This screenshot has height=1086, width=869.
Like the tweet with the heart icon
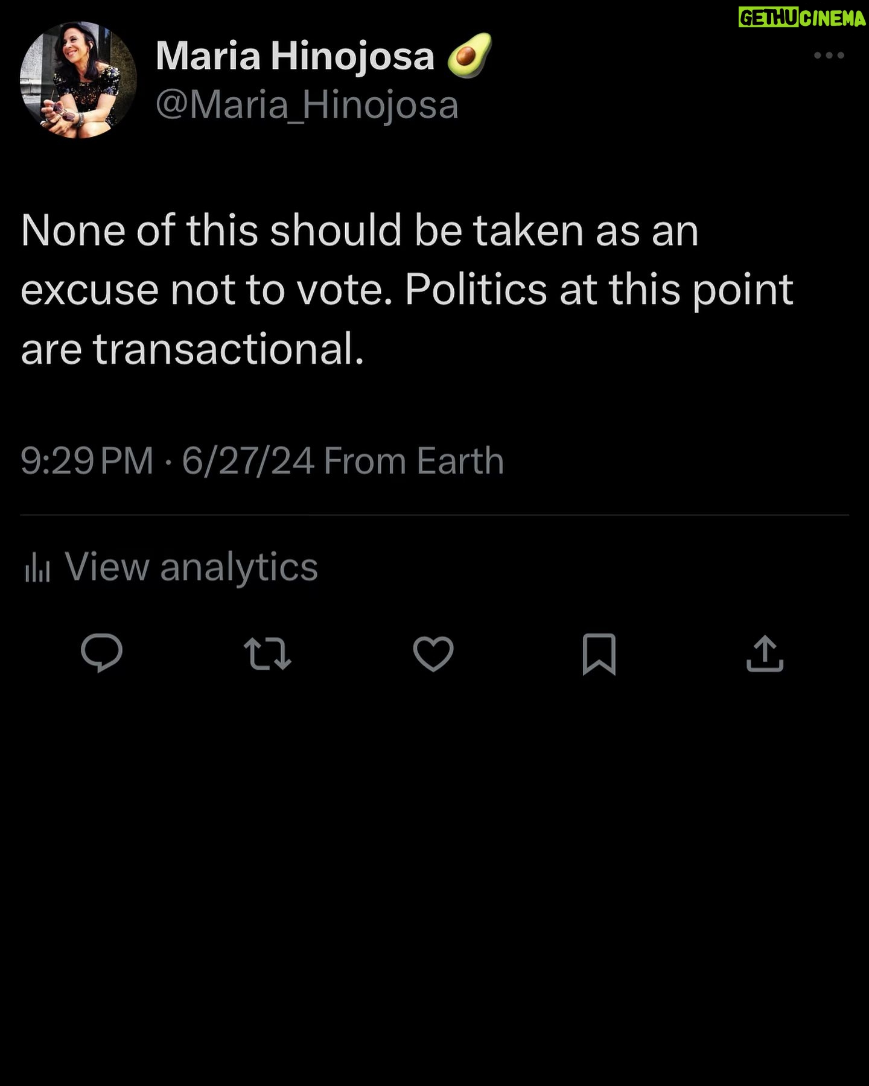(433, 654)
